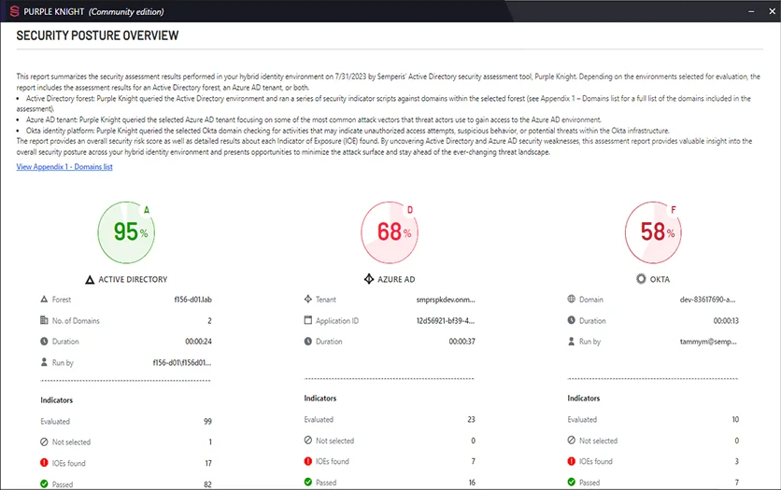Viewport: 781px width, 490px height.
Task: Click the Not selected icon under Okta indicators
Action: 571,441
